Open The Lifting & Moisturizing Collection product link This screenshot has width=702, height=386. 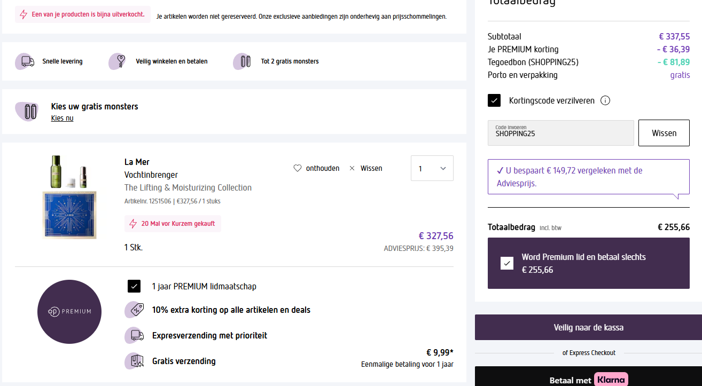pyautogui.click(x=188, y=187)
